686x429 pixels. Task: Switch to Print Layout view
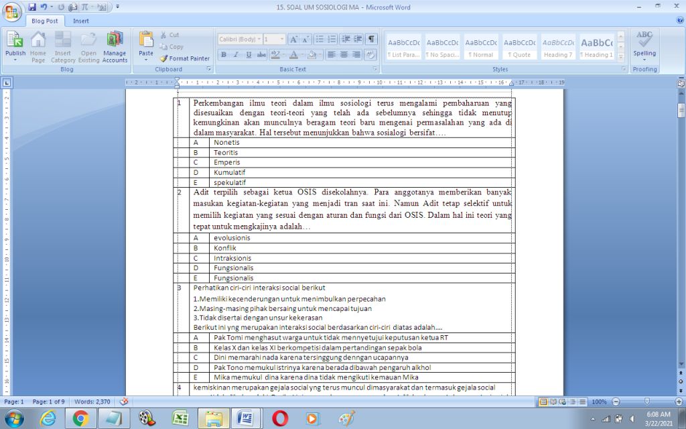[544, 402]
